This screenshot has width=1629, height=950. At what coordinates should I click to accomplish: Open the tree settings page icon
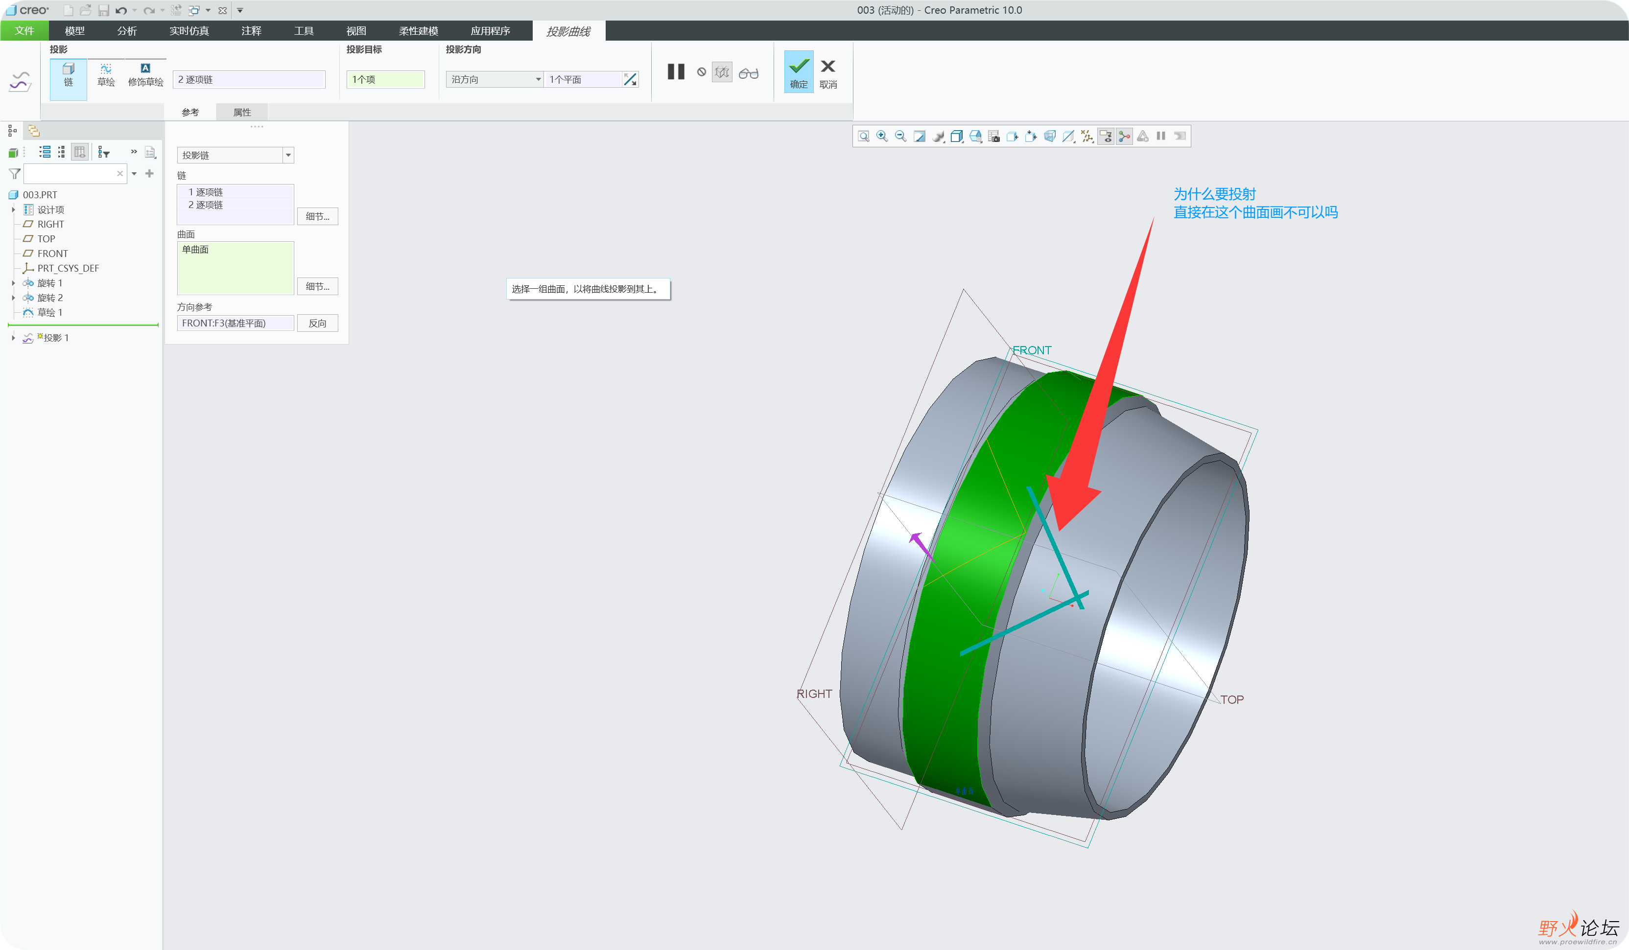click(x=150, y=153)
